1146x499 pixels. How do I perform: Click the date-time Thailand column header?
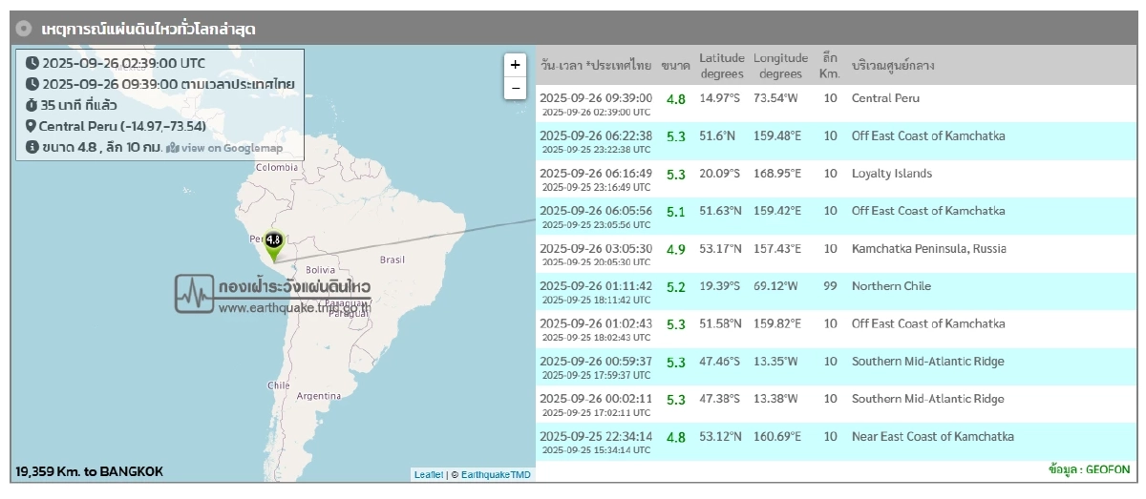[x=595, y=66]
